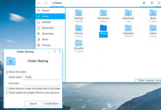Viewport: 161px width, 110px height.
Task: Open the Templates folder icon
Action: tap(128, 28)
